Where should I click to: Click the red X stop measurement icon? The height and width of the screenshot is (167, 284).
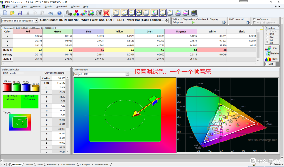pos(106,13)
